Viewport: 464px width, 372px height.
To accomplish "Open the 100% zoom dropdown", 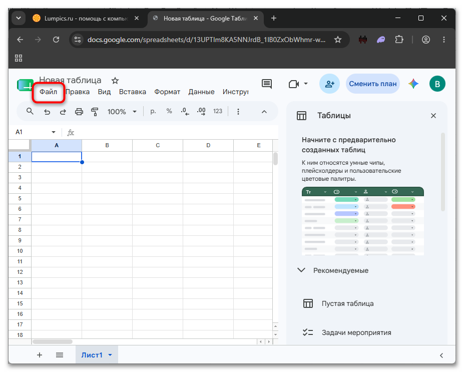I will click(x=122, y=112).
